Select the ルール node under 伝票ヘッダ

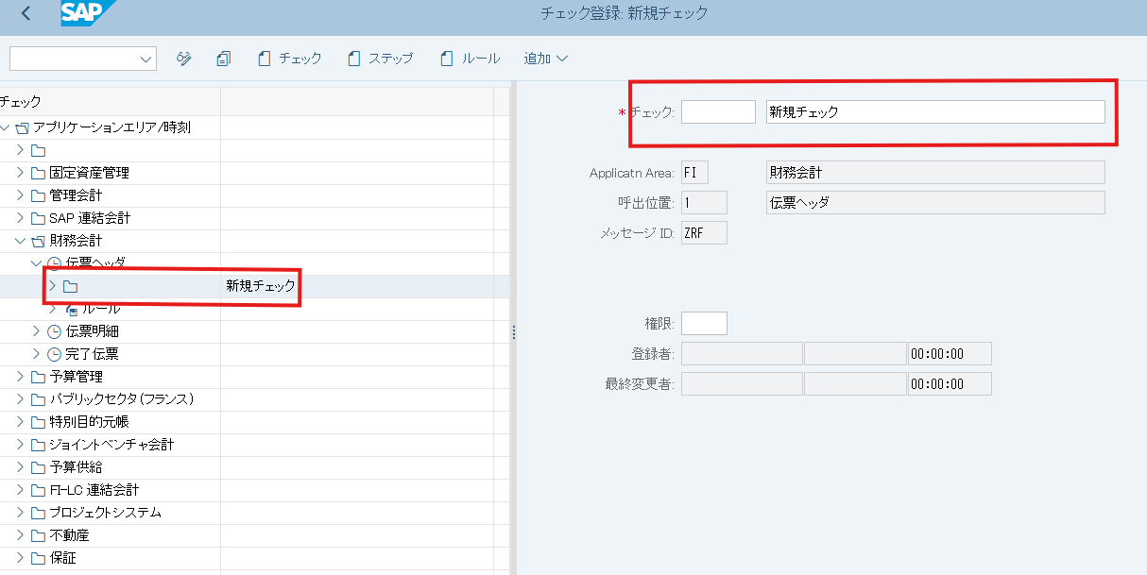pyautogui.click(x=100, y=309)
